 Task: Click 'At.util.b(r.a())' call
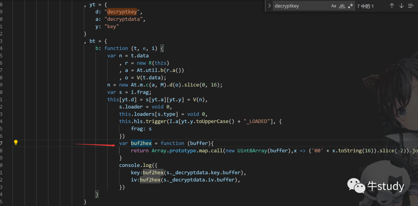pos(161,70)
